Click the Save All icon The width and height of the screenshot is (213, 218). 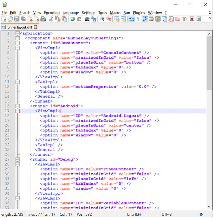[x=23, y=19]
